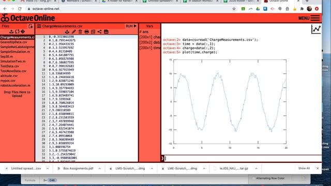Click the print icon in editor toolbar

coord(86,32)
